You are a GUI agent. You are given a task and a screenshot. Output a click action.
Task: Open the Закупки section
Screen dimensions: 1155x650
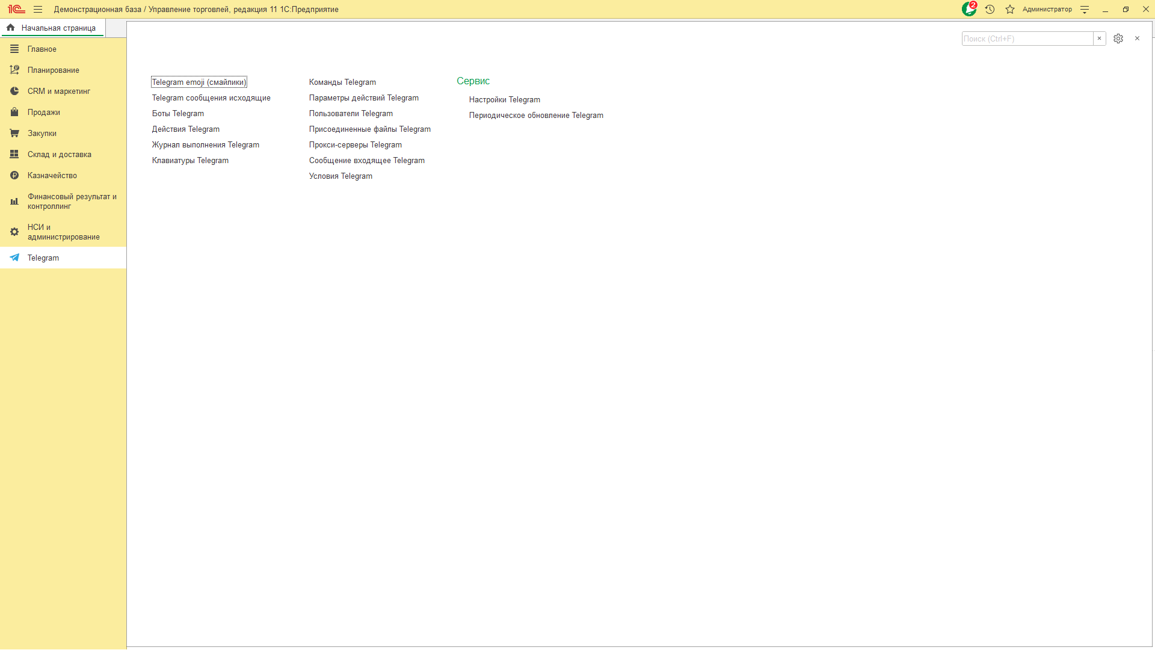click(63, 133)
